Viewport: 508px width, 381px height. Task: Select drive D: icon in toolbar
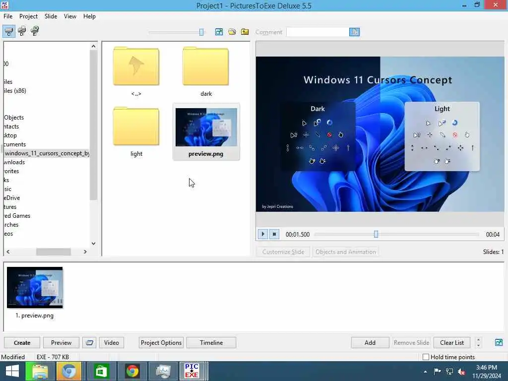click(22, 31)
